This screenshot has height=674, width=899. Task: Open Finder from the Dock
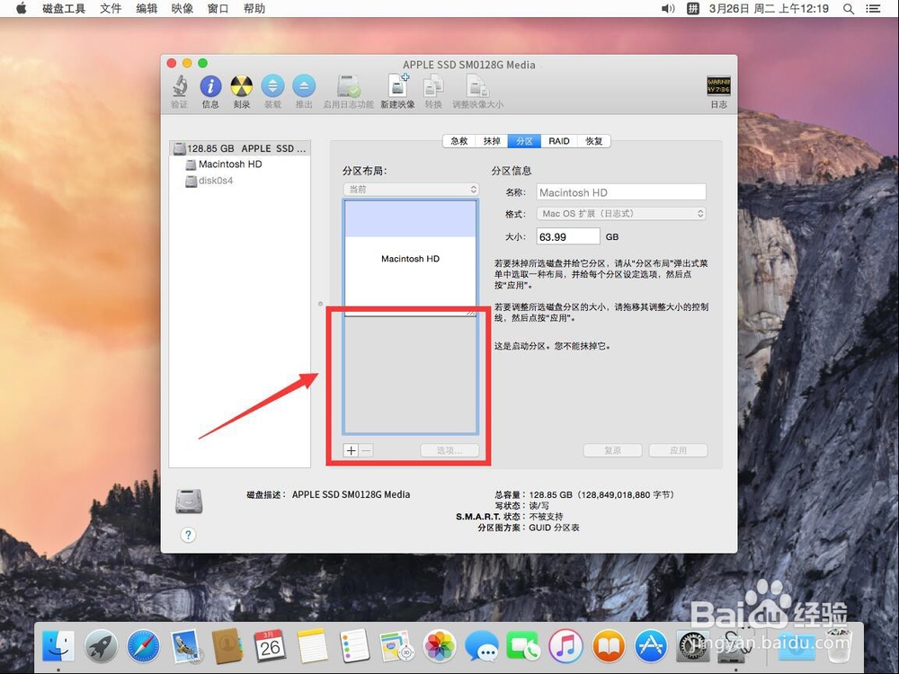tap(58, 646)
